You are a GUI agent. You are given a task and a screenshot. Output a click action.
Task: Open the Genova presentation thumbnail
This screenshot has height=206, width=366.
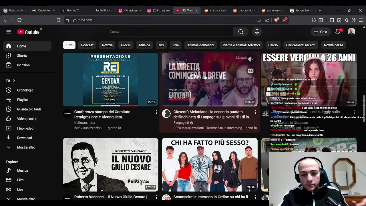click(x=110, y=80)
